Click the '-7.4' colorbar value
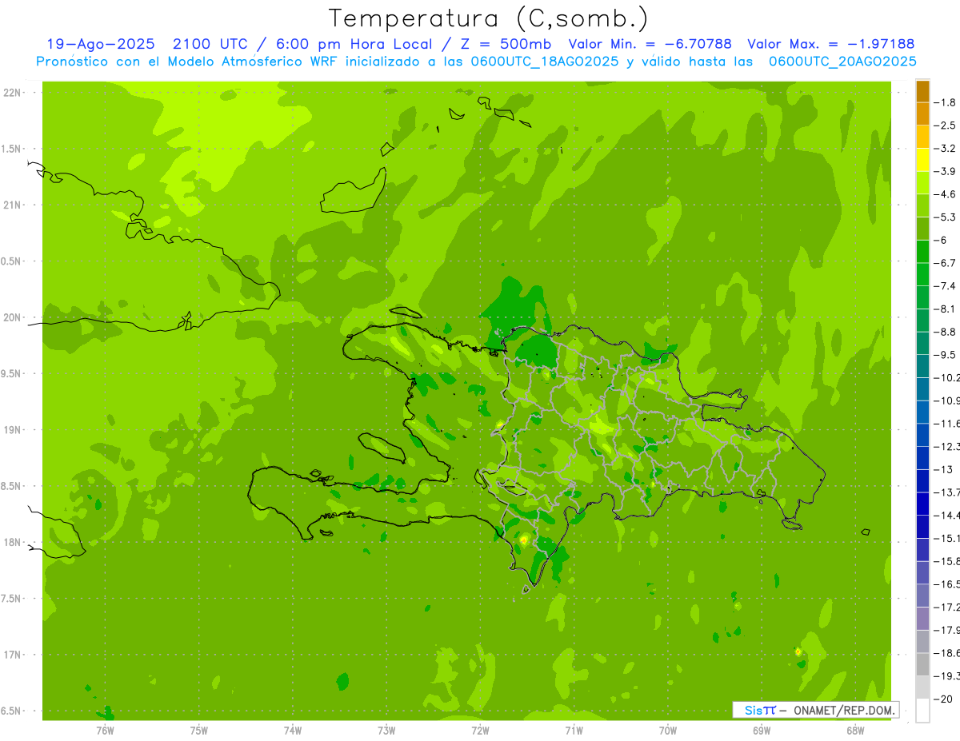Viewport: 960px width, 741px height. tap(946, 286)
